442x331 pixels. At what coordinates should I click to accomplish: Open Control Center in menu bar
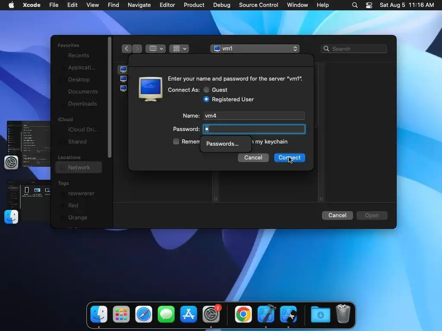pyautogui.click(x=369, y=5)
